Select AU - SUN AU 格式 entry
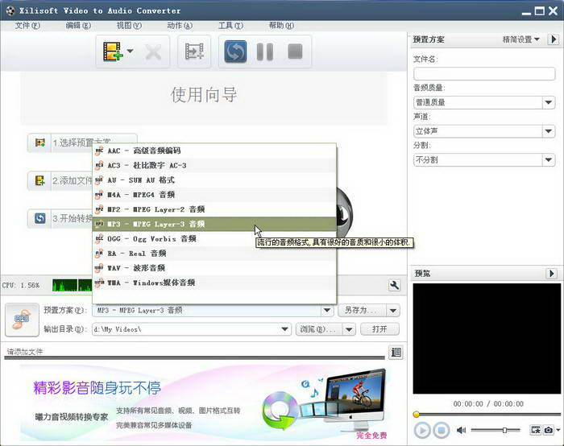Screen dimensions: 564x446 (214, 180)
